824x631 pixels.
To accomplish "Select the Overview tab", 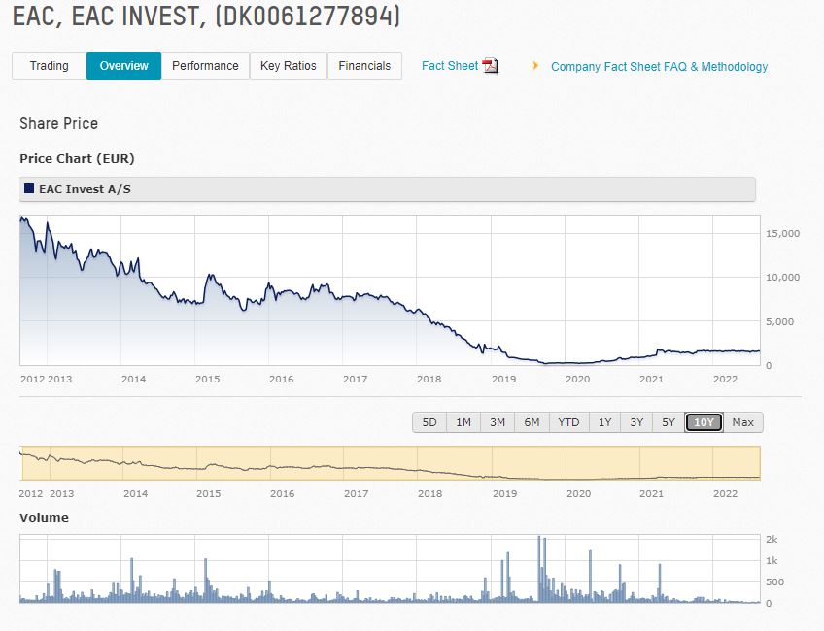I will click(x=123, y=66).
